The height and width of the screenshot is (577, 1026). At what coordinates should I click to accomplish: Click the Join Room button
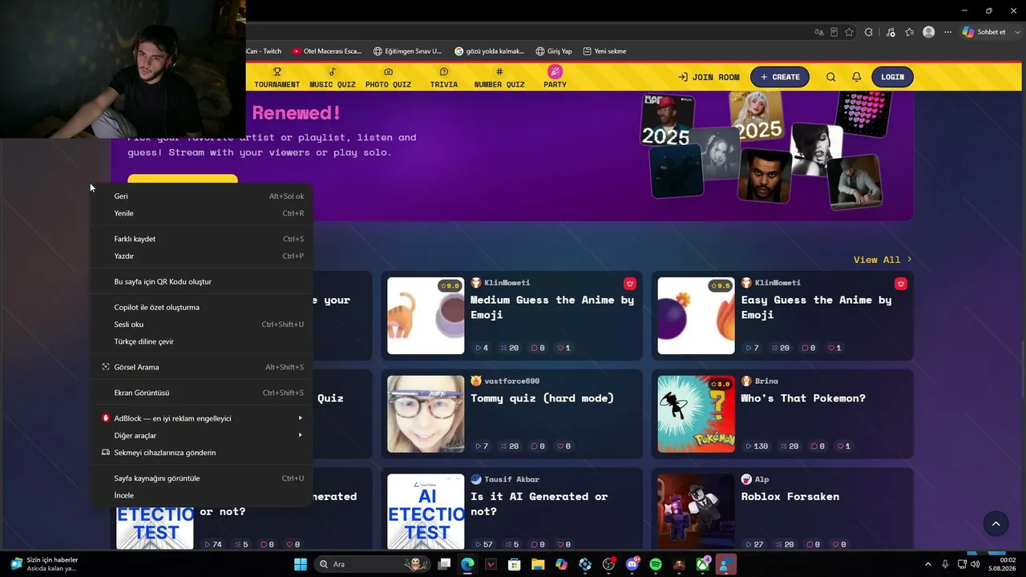(709, 77)
